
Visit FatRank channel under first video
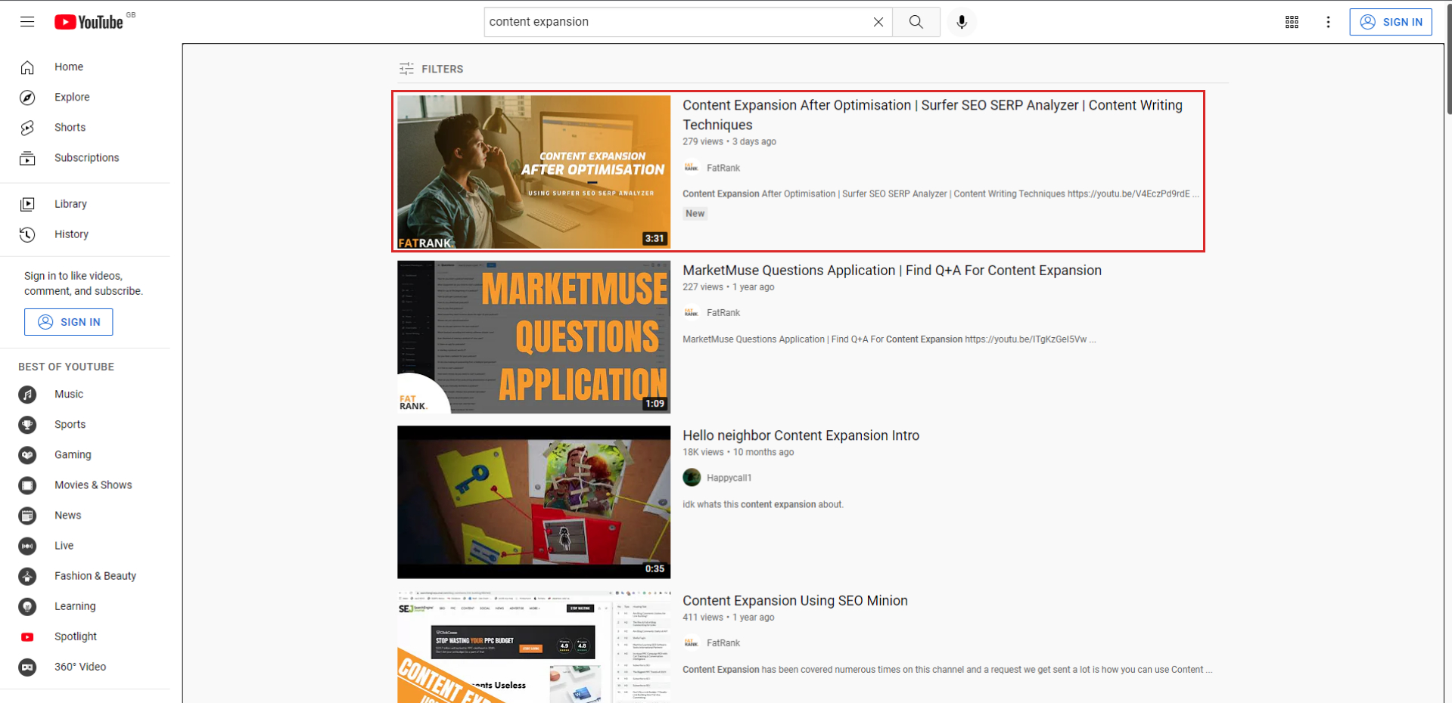point(723,168)
